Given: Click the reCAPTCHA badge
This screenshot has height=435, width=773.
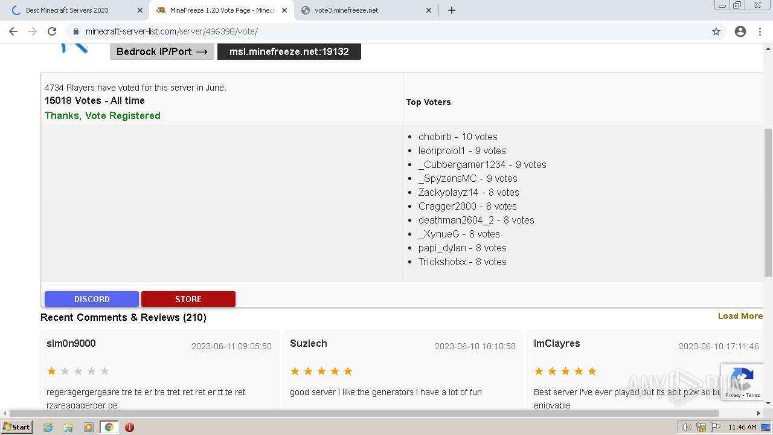Looking at the screenshot, I should coord(742,381).
